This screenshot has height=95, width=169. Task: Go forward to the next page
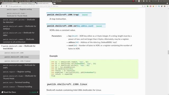pos(4,6)
